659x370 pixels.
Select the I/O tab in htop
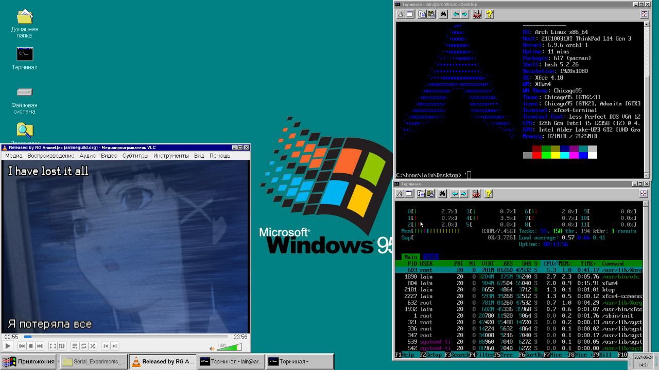pyautogui.click(x=430, y=257)
